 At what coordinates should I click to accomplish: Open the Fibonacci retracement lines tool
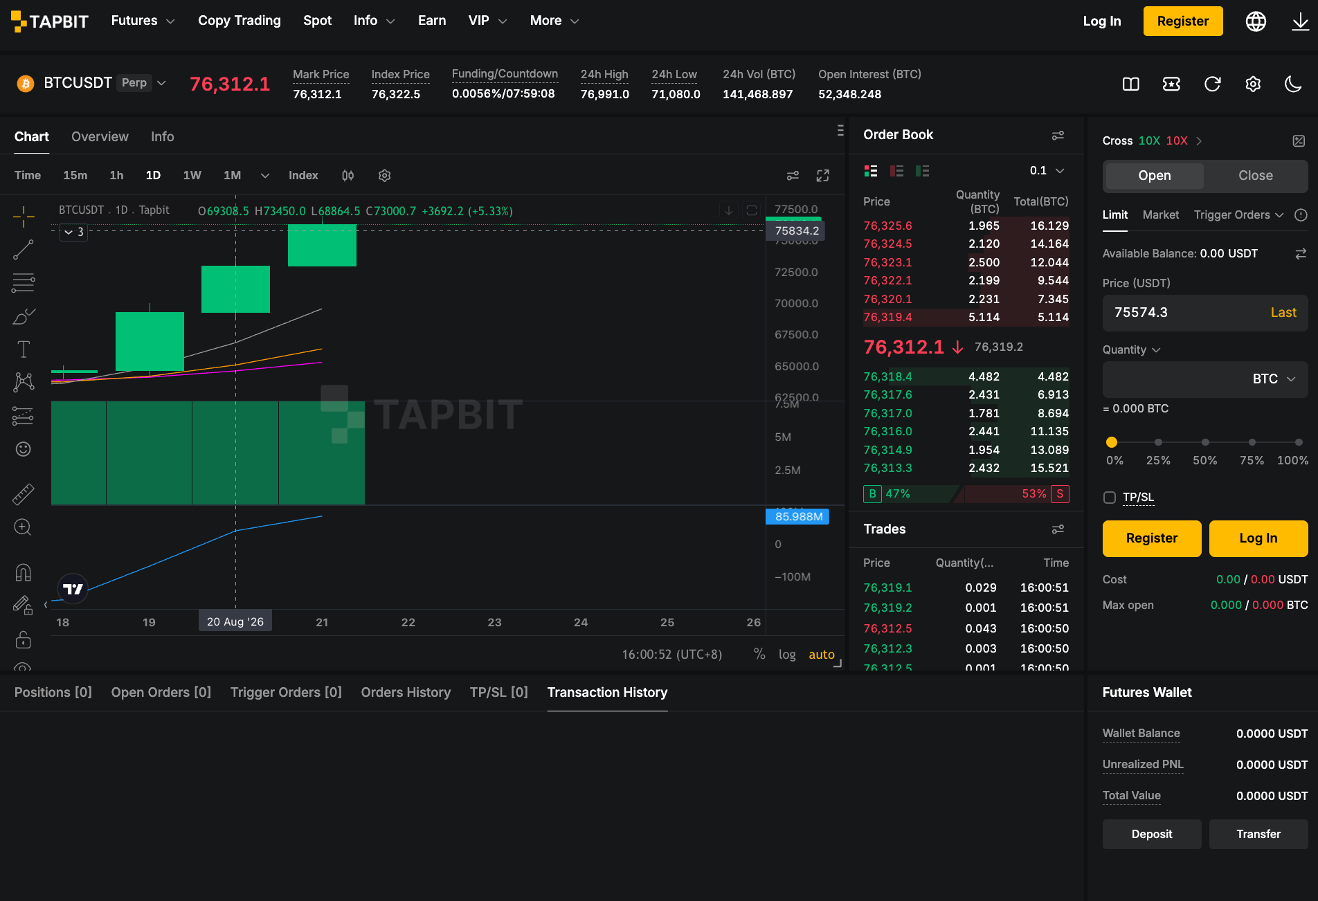24,283
